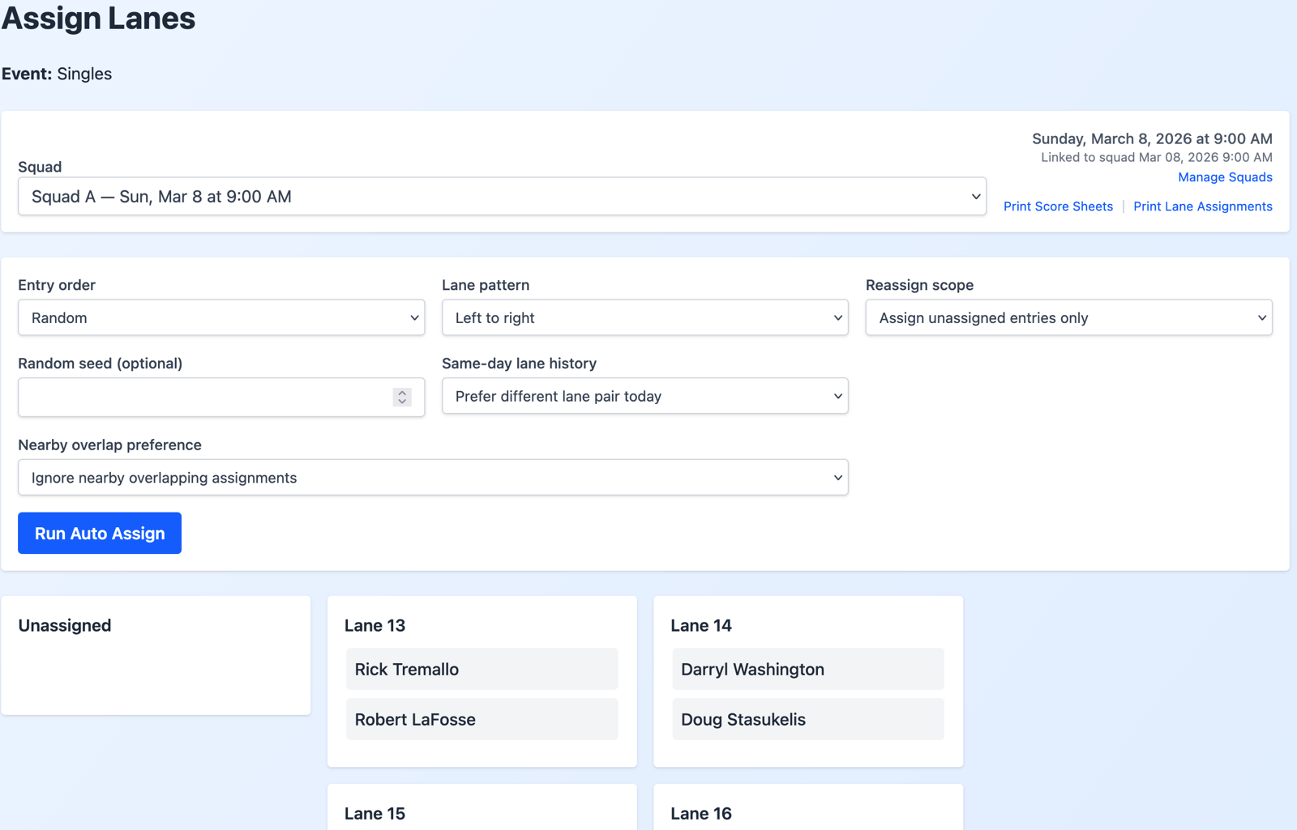Viewport: 1297px width, 830px height.
Task: Select Robert LaFosse entry in Lane 13
Action: coord(482,719)
